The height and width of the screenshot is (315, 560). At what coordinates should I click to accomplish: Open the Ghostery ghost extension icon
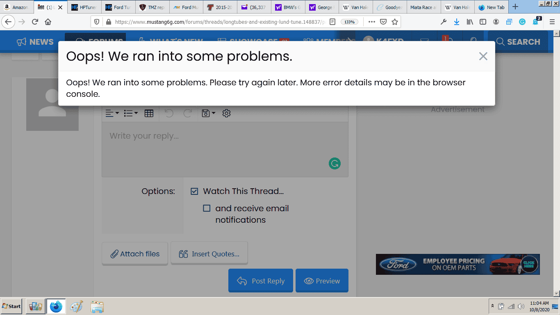(536, 21)
